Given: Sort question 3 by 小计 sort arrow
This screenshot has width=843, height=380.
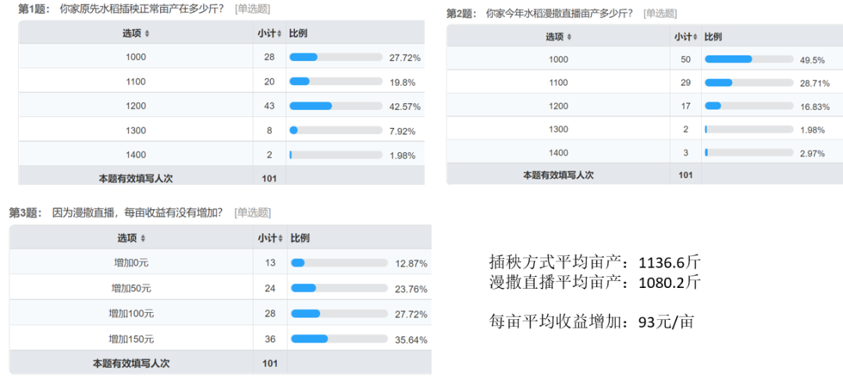Looking at the screenshot, I should tap(280, 238).
